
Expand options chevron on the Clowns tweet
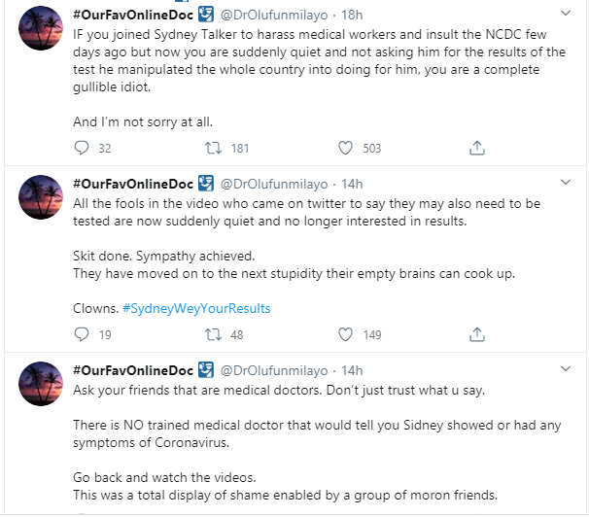pos(566,182)
